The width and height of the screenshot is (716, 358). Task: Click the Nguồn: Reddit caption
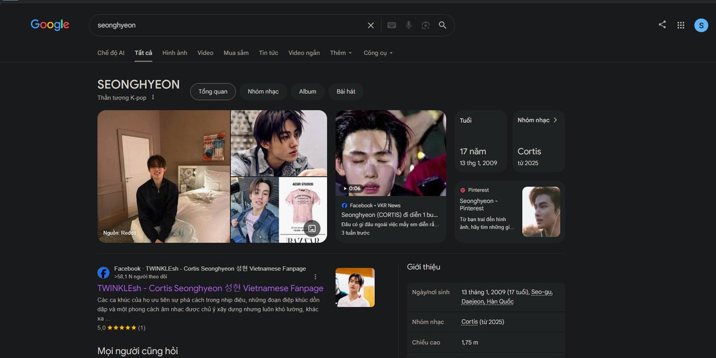click(x=120, y=233)
